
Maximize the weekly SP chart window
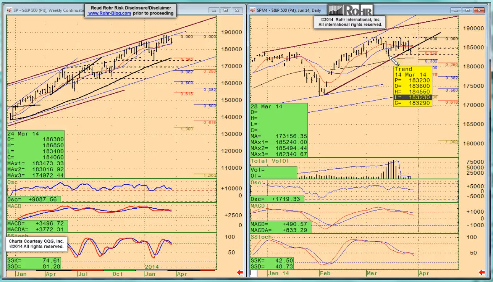click(x=226, y=10)
